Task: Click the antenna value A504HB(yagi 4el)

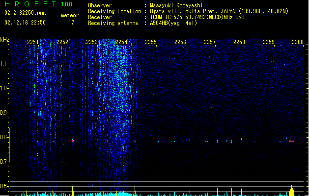Action: coord(173,23)
